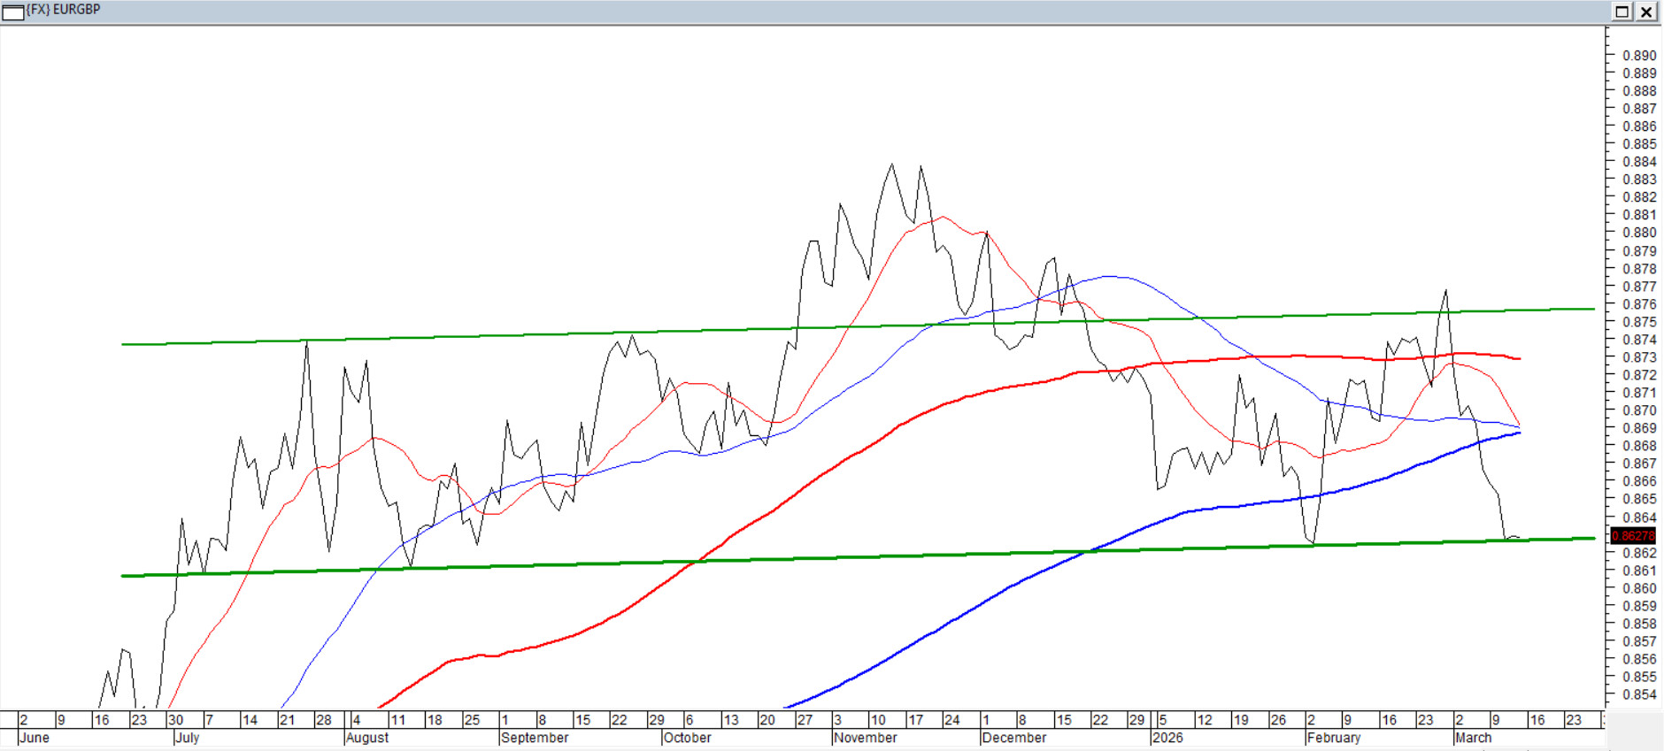Click the 2026 year label on time axis
The width and height of the screenshot is (1664, 751).
pyautogui.click(x=1167, y=738)
